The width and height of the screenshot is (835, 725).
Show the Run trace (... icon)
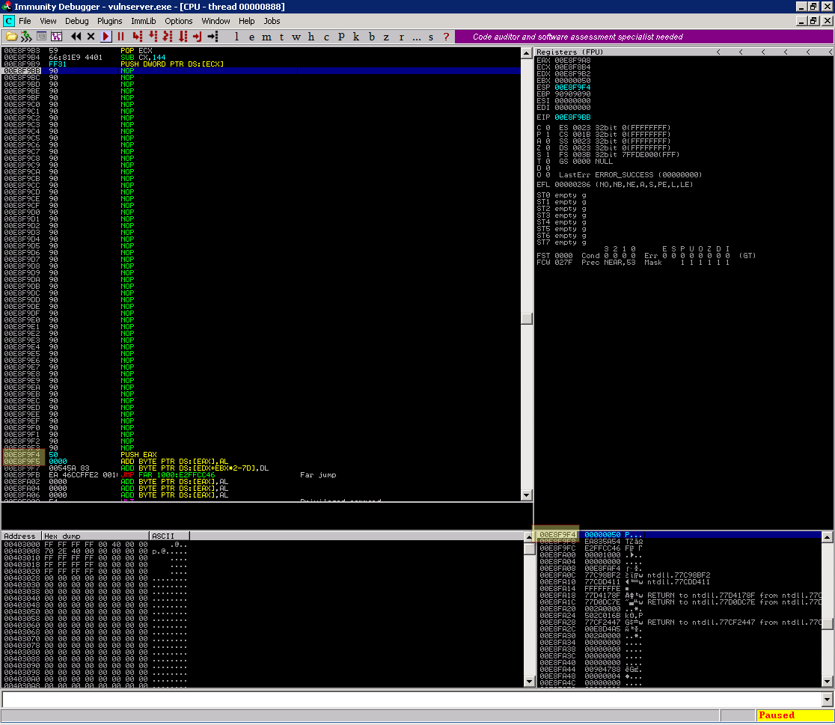point(416,37)
